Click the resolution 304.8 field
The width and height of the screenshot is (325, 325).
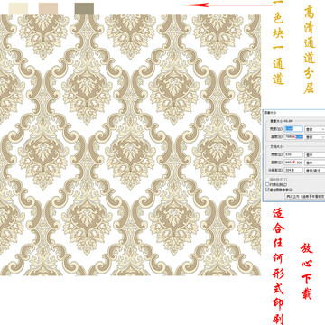point(293,171)
